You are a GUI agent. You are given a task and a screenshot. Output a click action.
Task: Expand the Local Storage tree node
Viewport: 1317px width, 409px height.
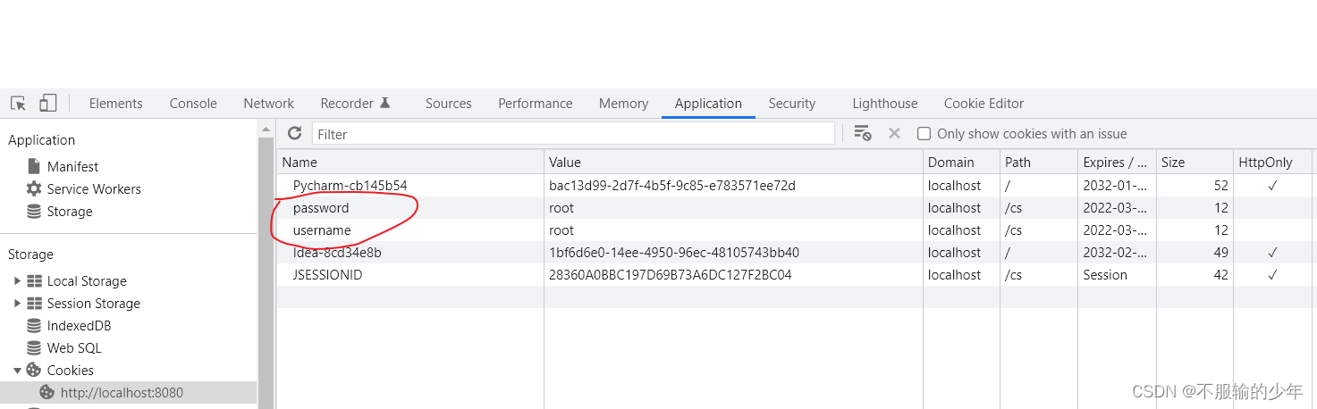click(16, 281)
